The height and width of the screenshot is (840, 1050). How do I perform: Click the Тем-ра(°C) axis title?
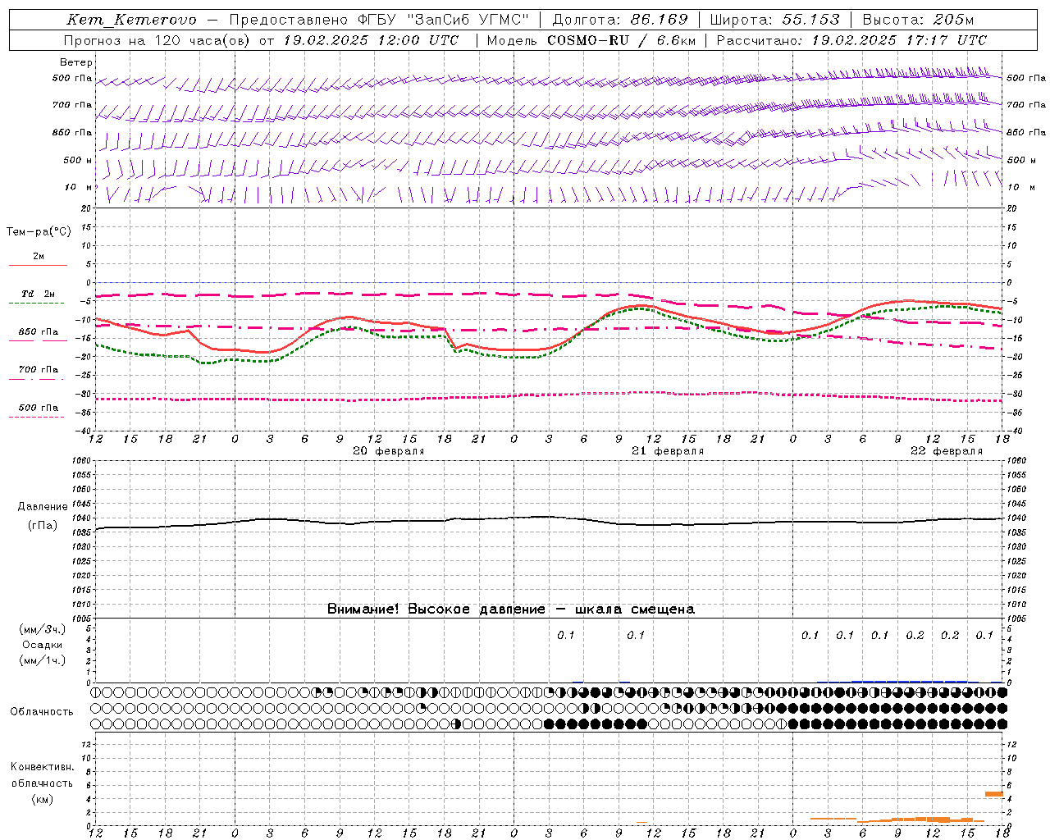click(39, 232)
